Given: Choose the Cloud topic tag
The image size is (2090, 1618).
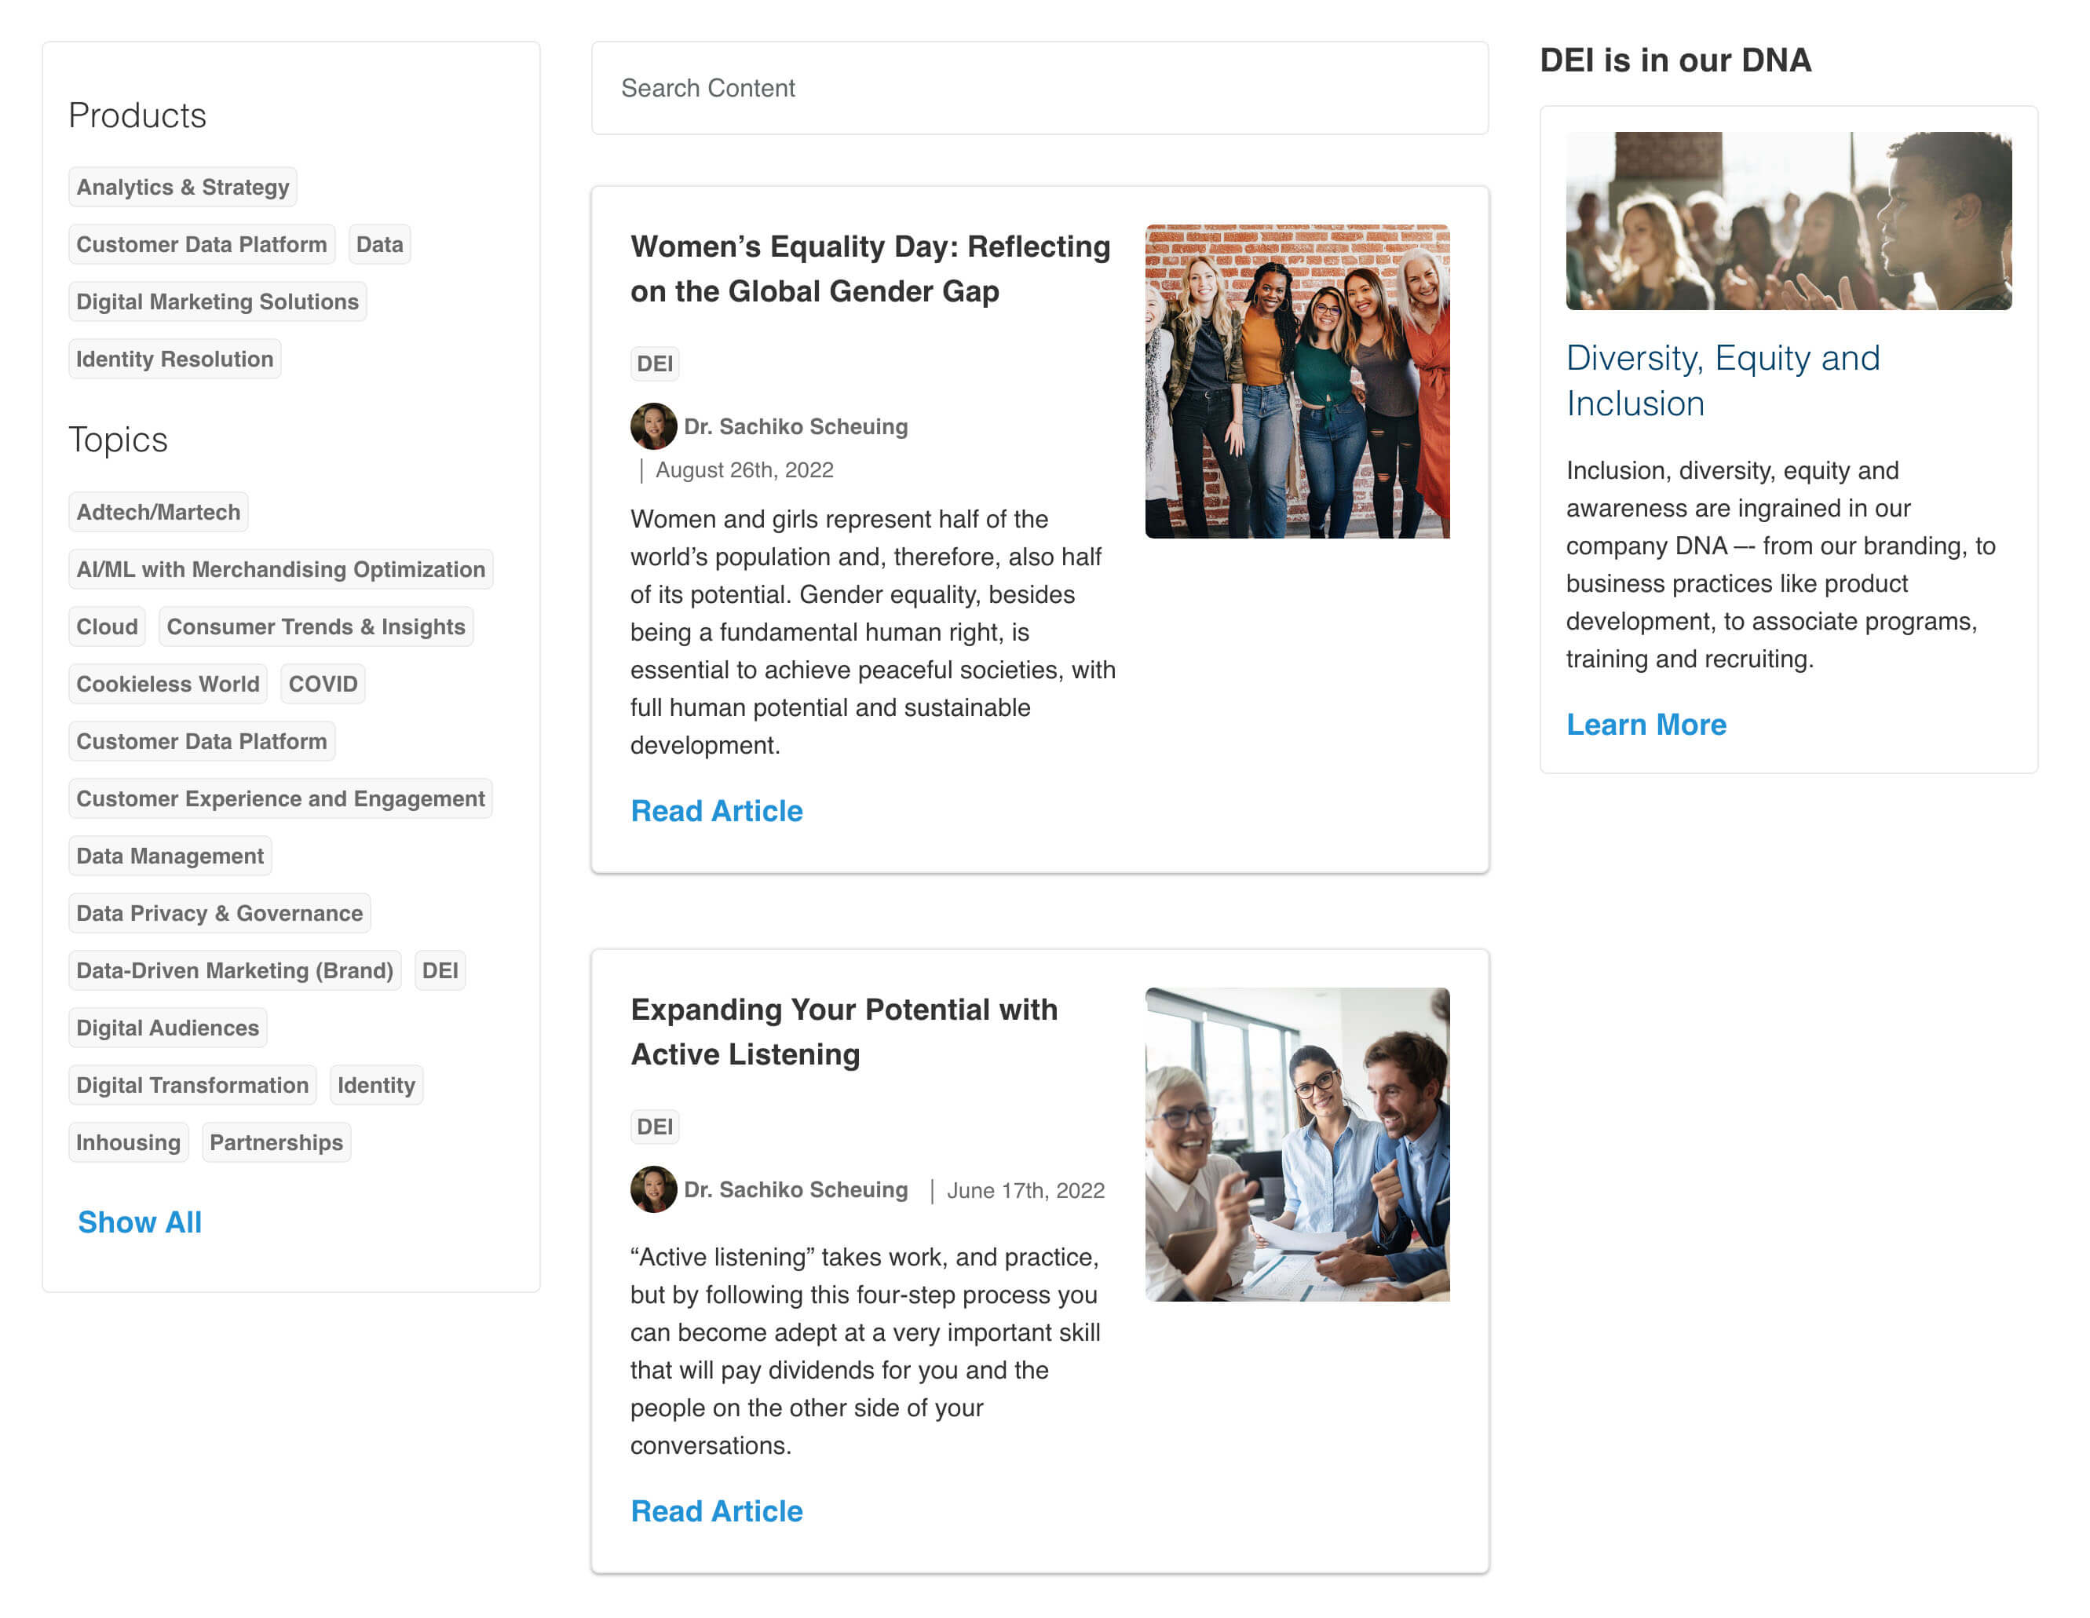Looking at the screenshot, I should 108,628.
